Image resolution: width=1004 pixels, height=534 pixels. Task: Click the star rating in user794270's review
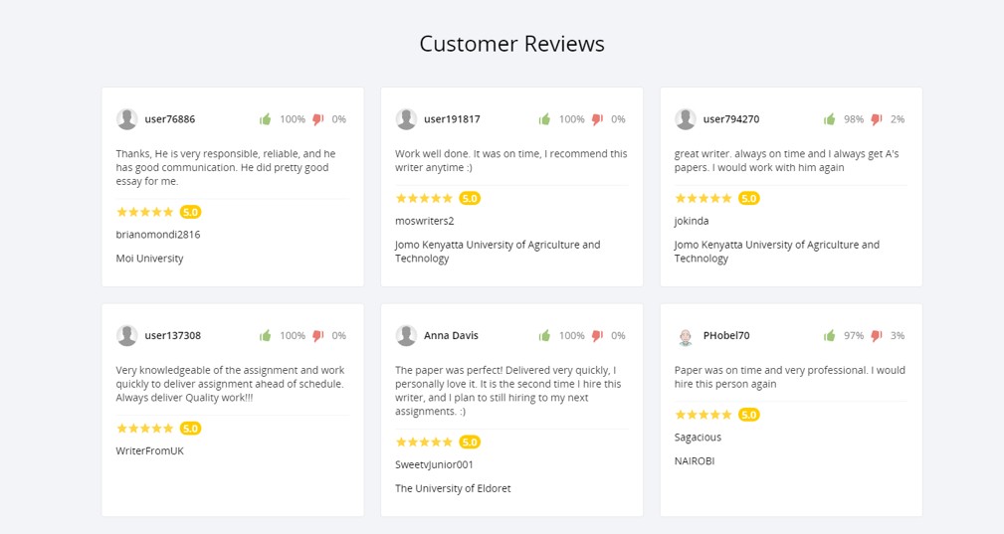703,198
